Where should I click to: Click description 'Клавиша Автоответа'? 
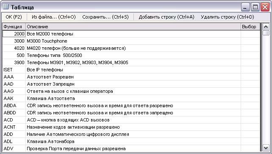(51, 99)
